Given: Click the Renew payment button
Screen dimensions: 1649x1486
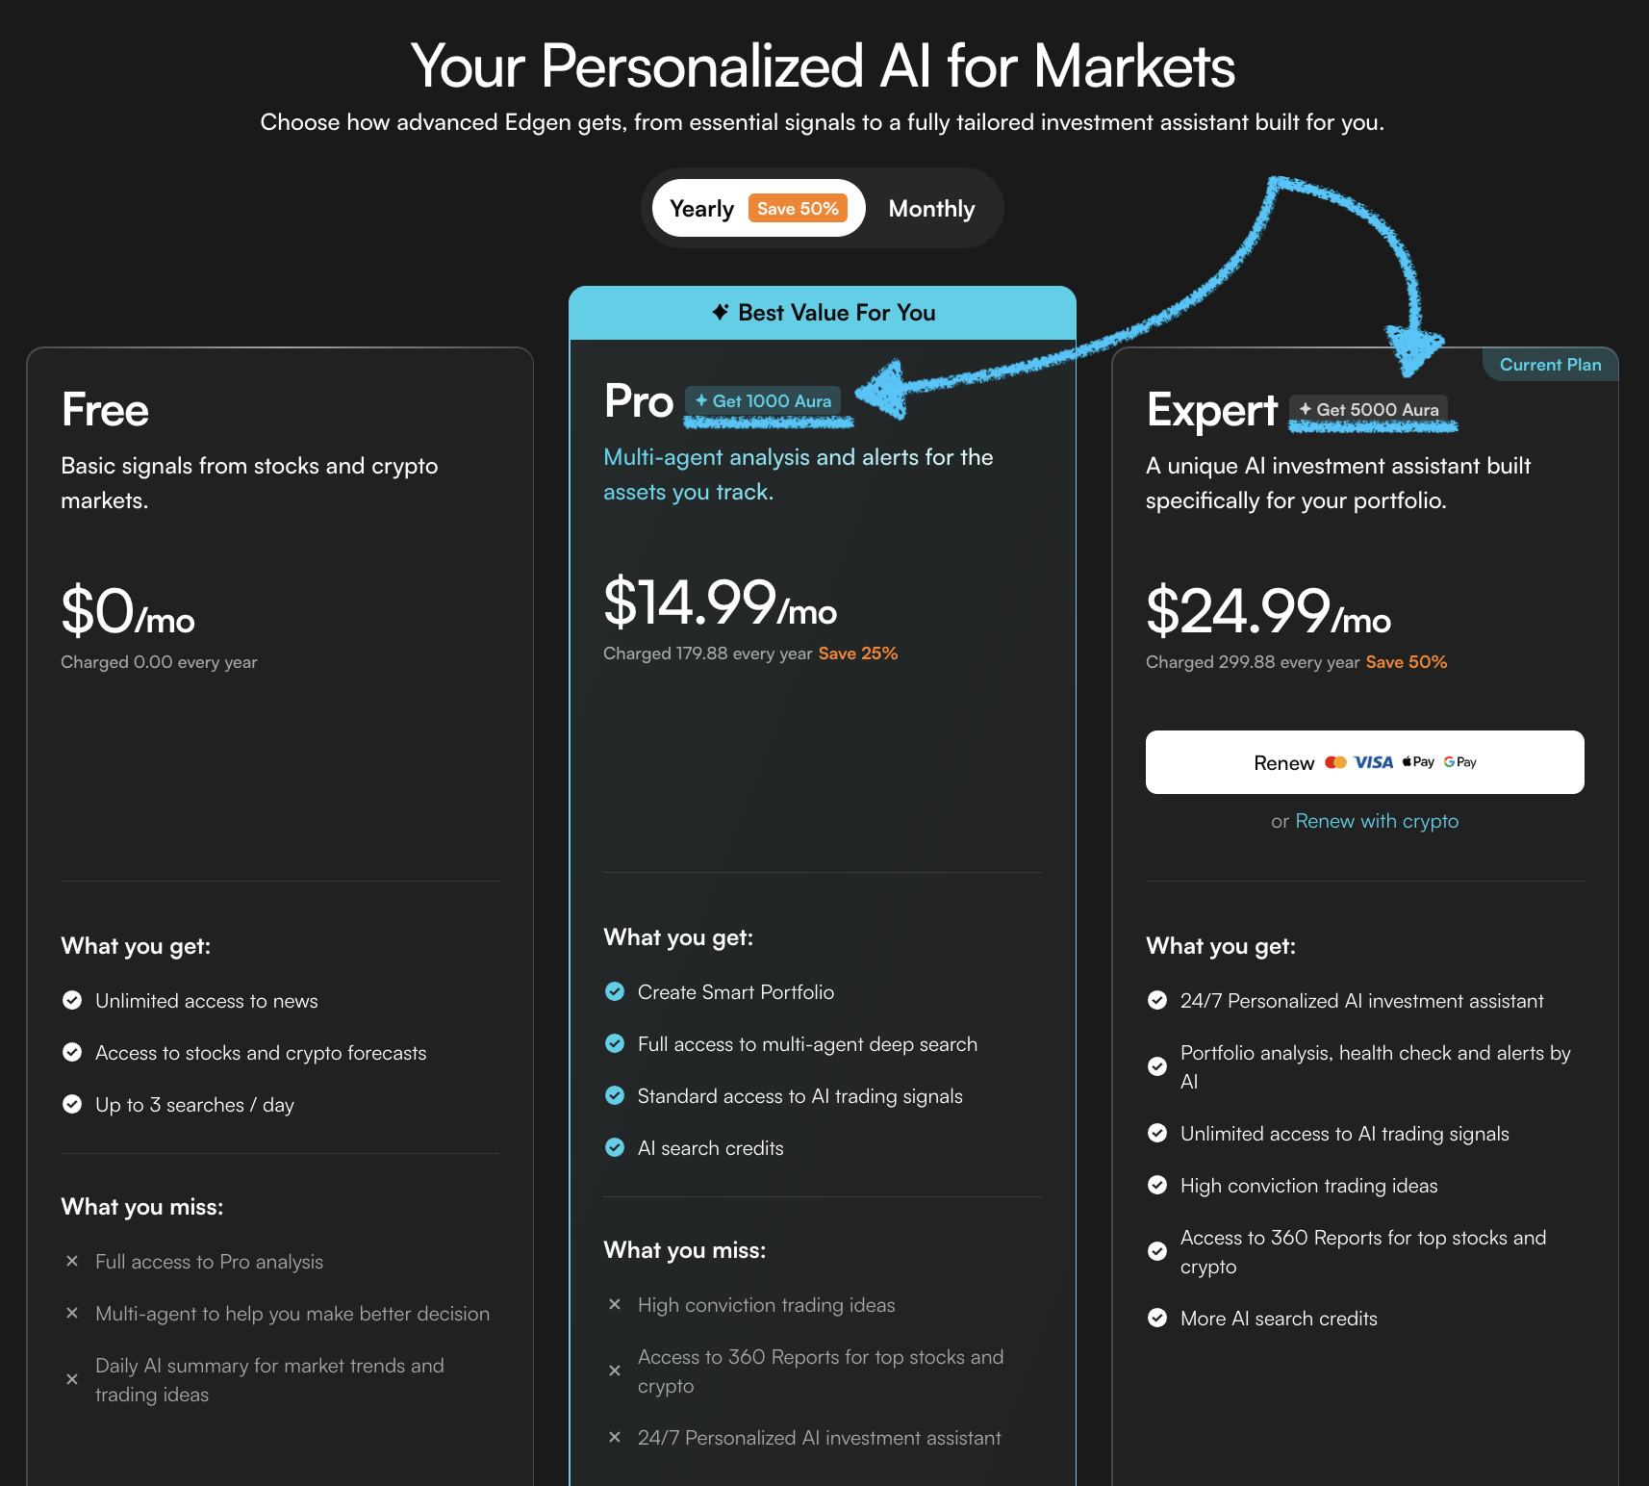Looking at the screenshot, I should [x=1283, y=762].
